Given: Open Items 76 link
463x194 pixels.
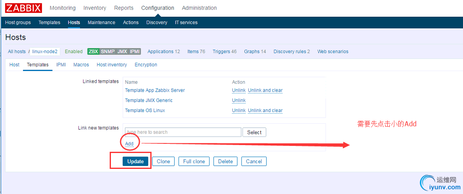Looking at the screenshot, I should pos(196,51).
